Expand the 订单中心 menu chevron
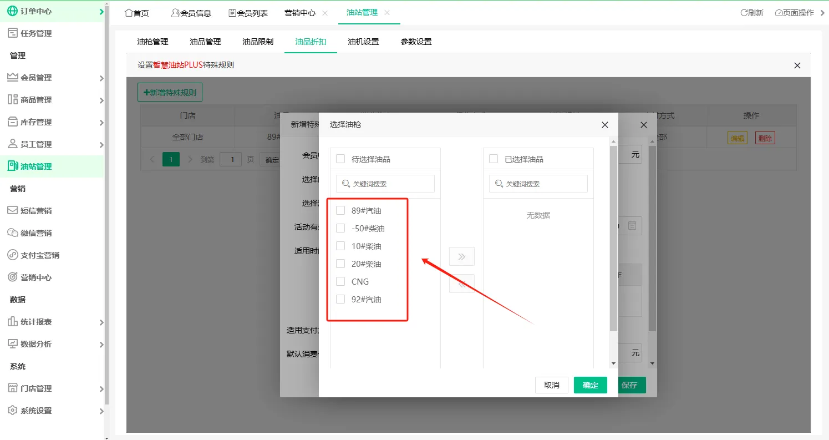Screen dimensions: 829x440 coord(101,11)
